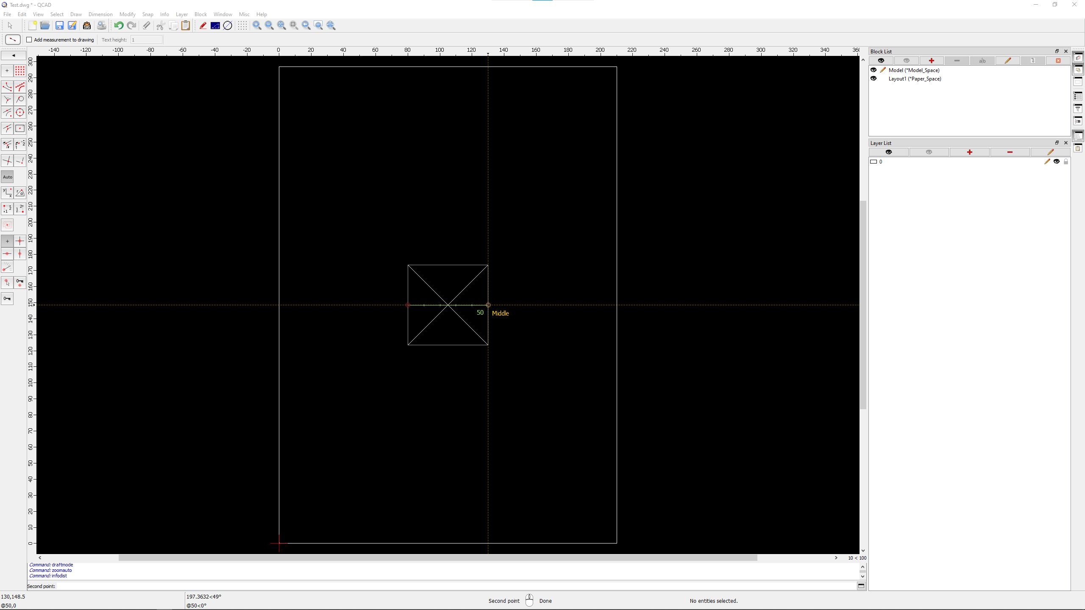Open the Info menu

pos(164,14)
